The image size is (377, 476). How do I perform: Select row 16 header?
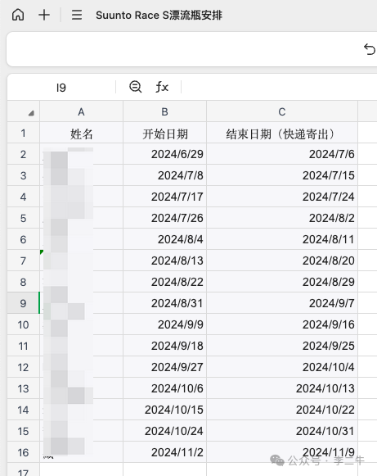[24, 452]
